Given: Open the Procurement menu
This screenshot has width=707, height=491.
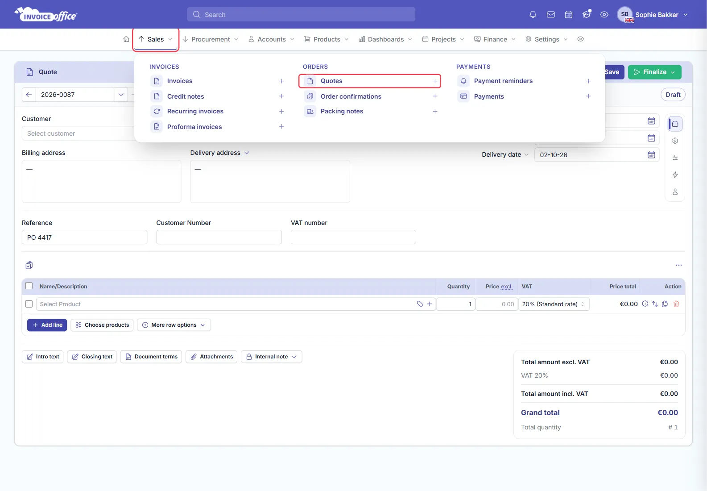Looking at the screenshot, I should tap(211, 39).
